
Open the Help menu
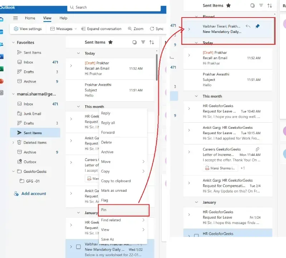click(63, 18)
